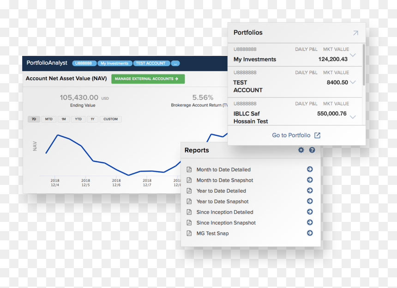Screen dimensions: 397x288
Task: Show more accounts with the ellipsis pill
Action: point(175,63)
